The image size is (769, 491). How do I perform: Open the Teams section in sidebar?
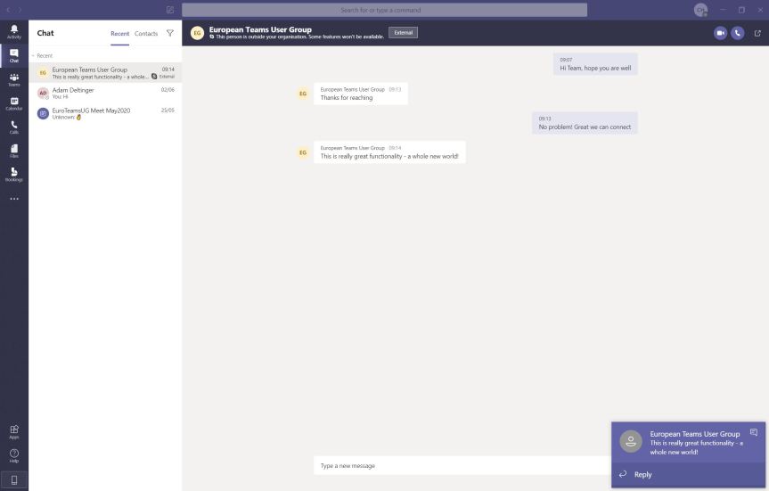coord(13,79)
